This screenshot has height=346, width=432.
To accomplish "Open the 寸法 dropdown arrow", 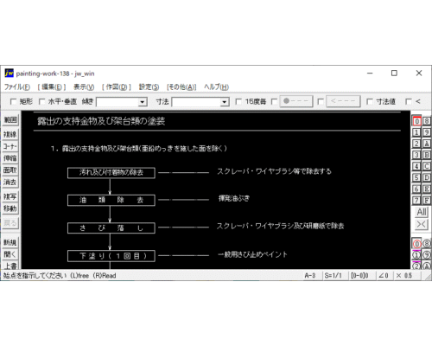I will (x=224, y=102).
